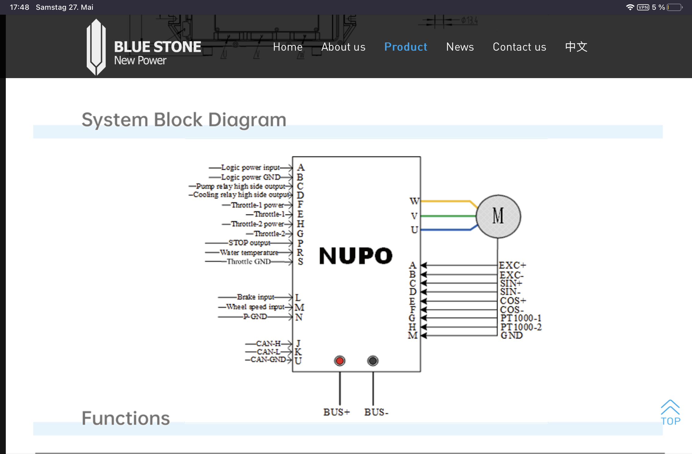Click the red BUS+ terminal dot
This screenshot has height=454, width=692.
pyautogui.click(x=340, y=361)
